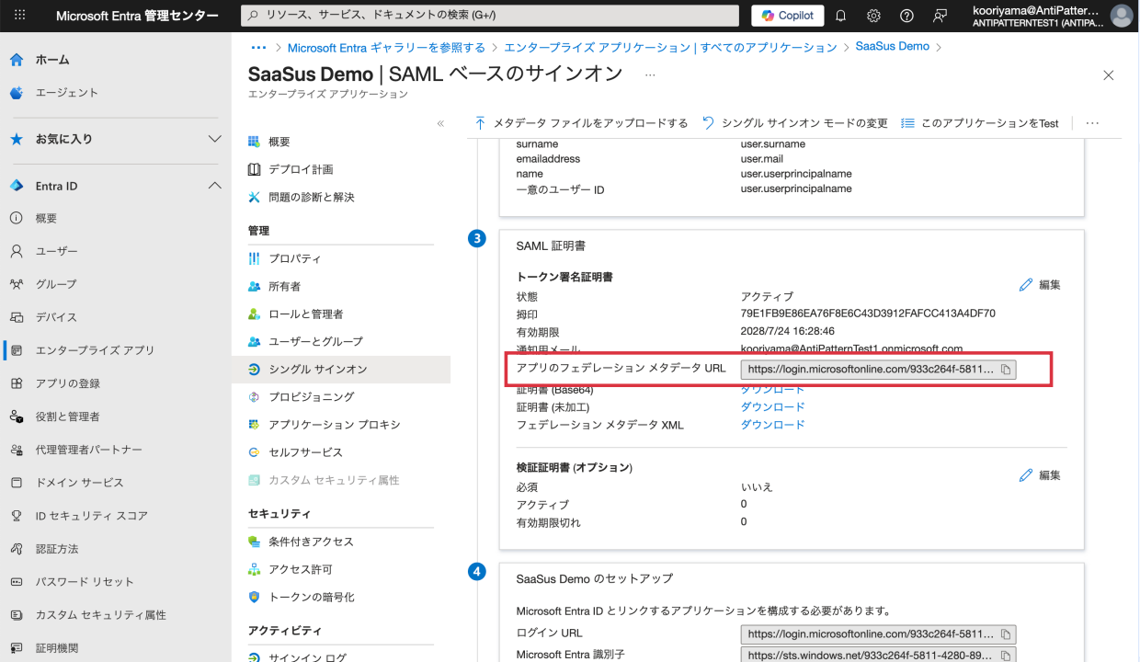1140x662 pixels.
Task: Edit the 検証証明書 (オプション) section
Action: click(x=1040, y=475)
